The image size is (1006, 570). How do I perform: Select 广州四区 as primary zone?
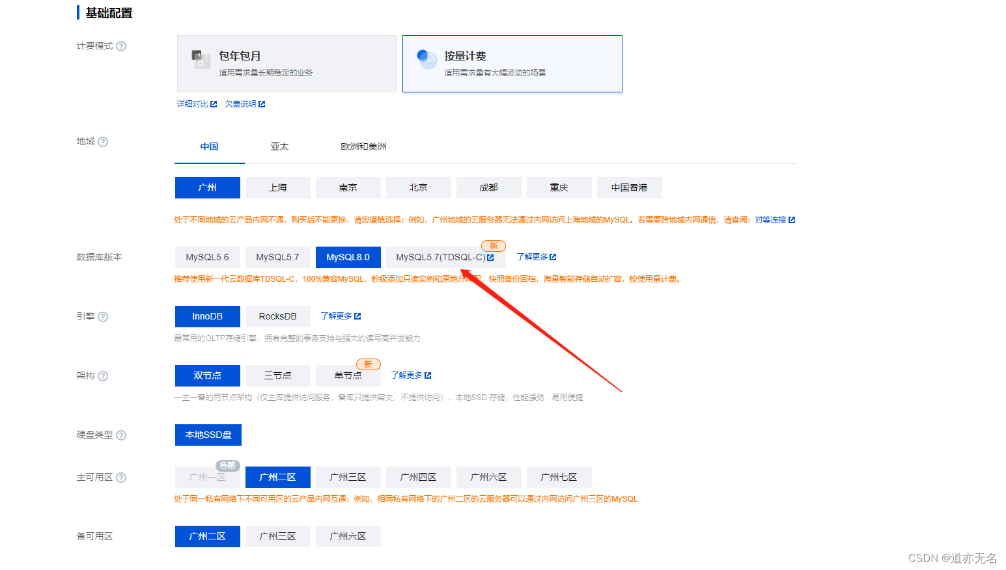click(x=419, y=477)
